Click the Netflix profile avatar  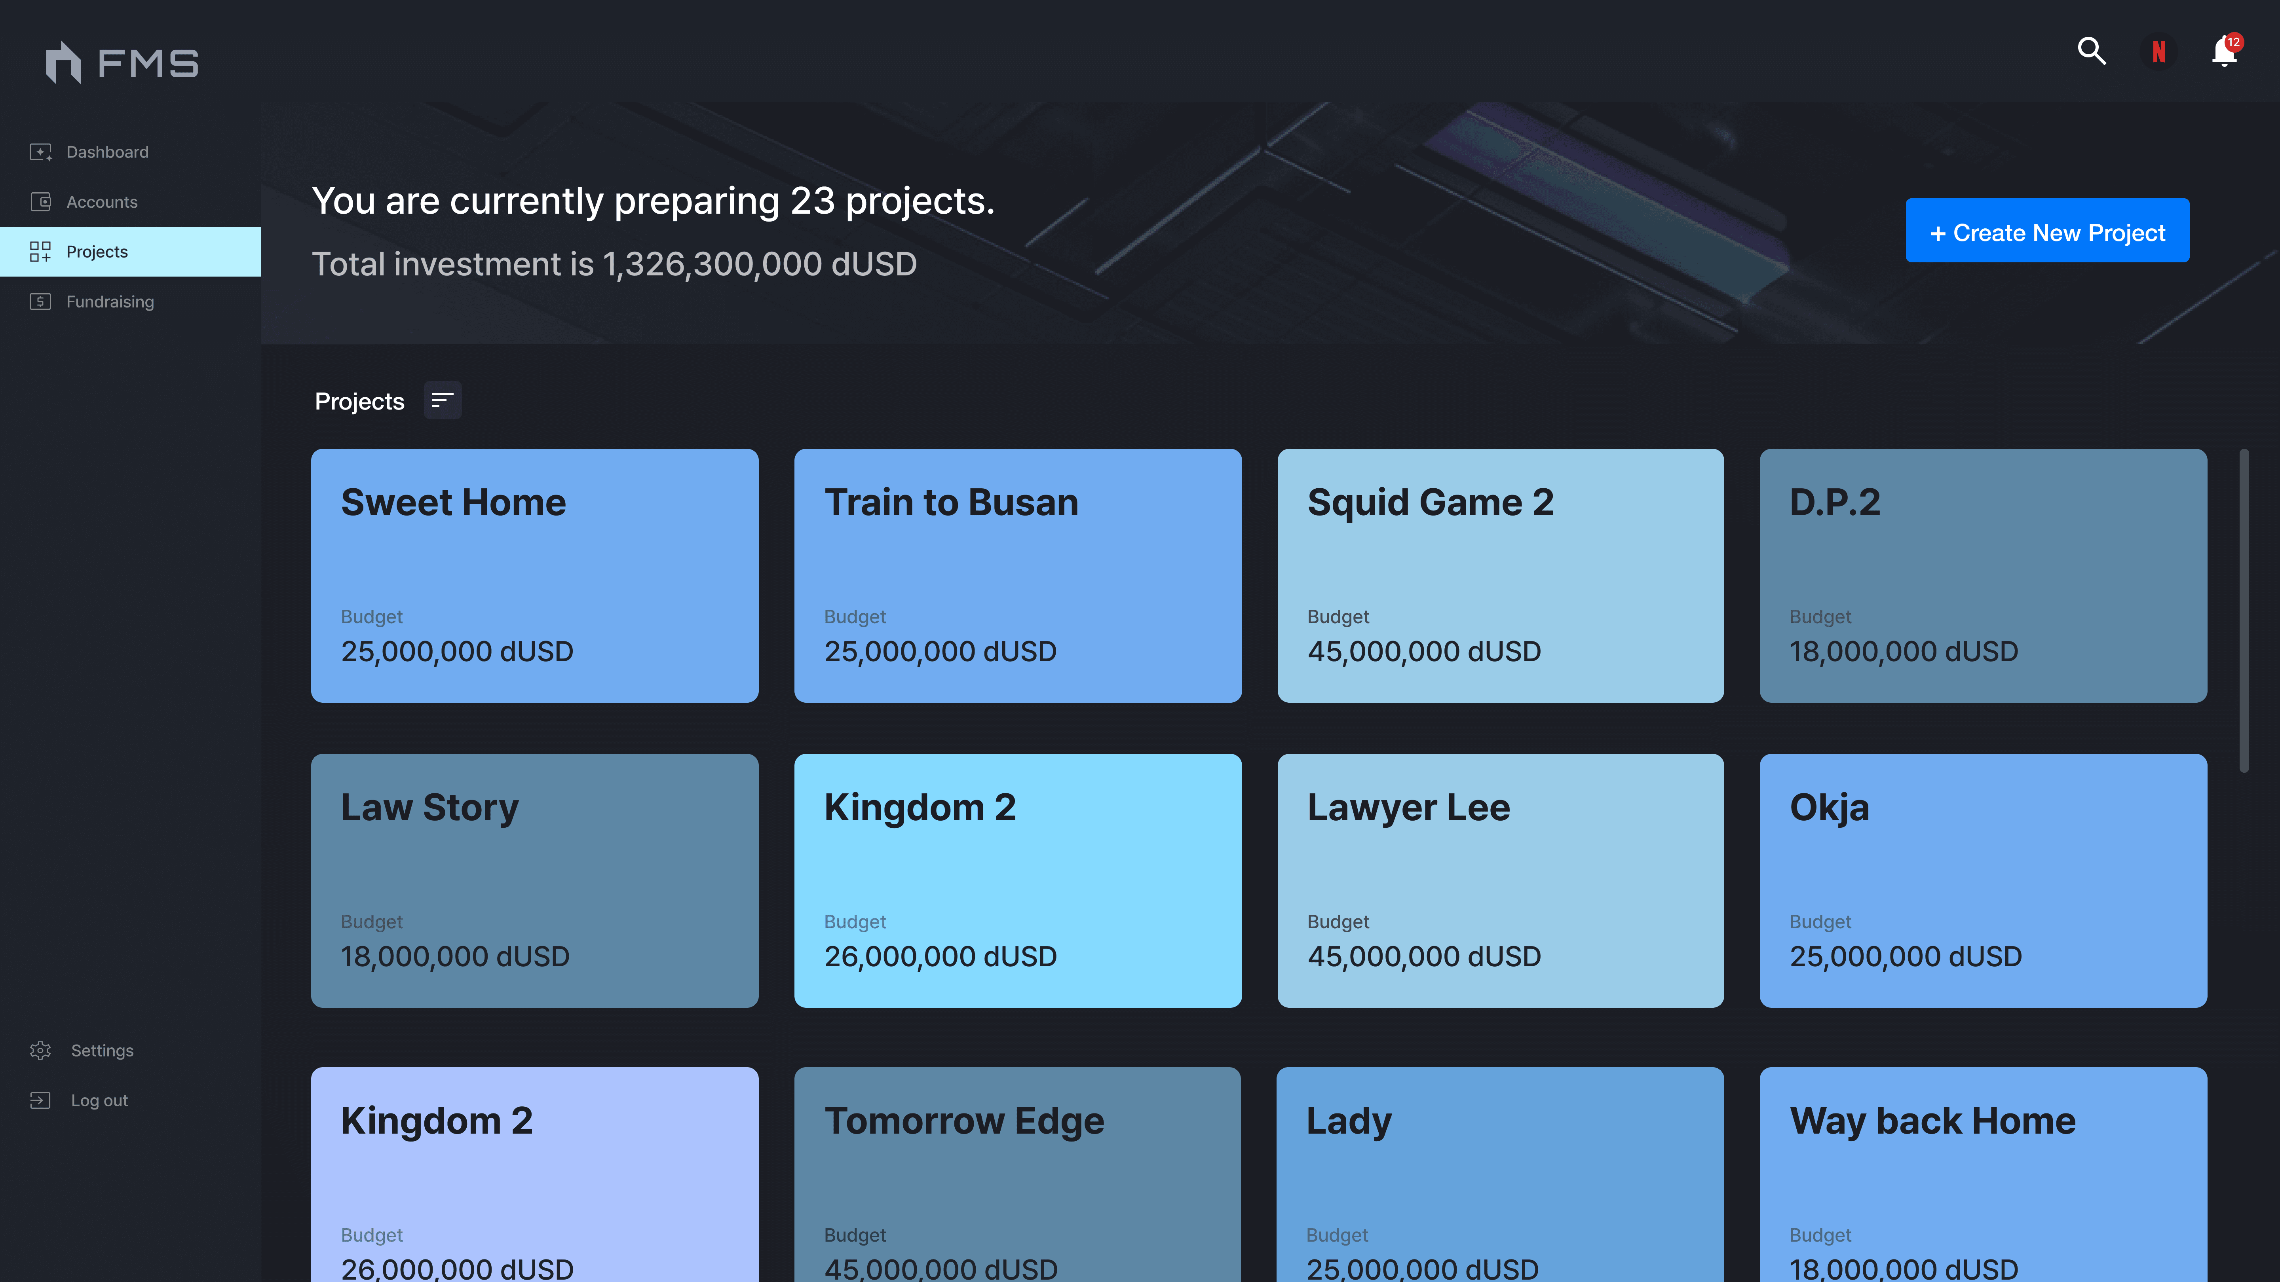[x=2159, y=52]
